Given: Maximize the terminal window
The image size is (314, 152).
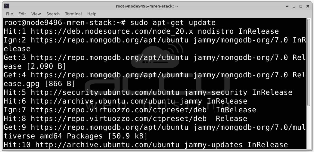Looking at the screenshot, I should click(x=301, y=6).
